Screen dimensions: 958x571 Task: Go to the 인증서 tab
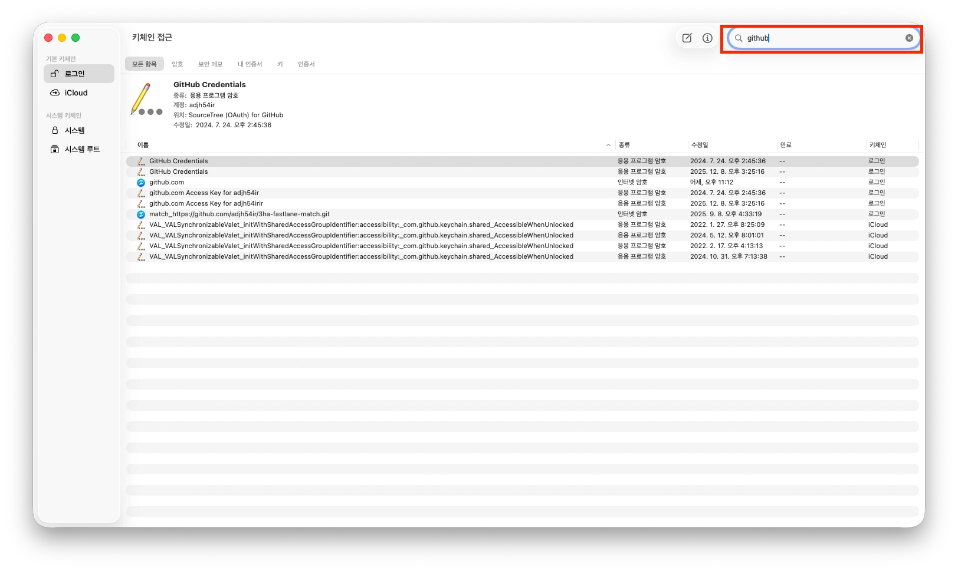coord(306,64)
